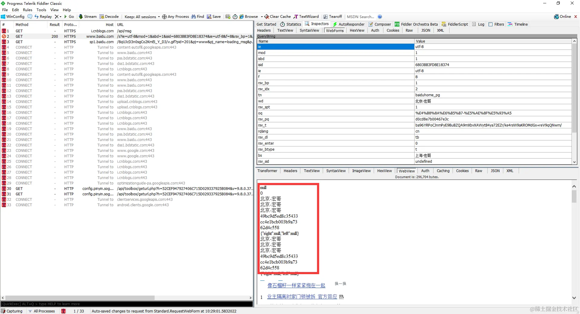
Task: Clear the browser cache
Action: point(278,17)
